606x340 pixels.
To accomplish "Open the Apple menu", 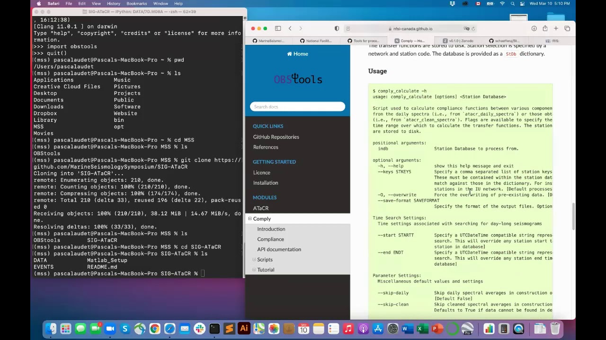I will tap(39, 3).
